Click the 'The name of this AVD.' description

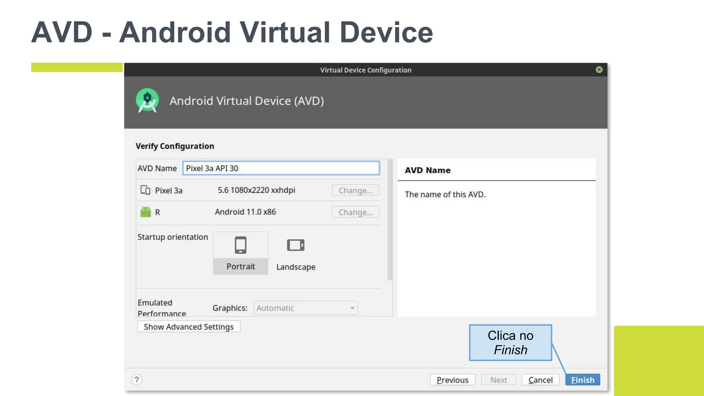coord(445,194)
